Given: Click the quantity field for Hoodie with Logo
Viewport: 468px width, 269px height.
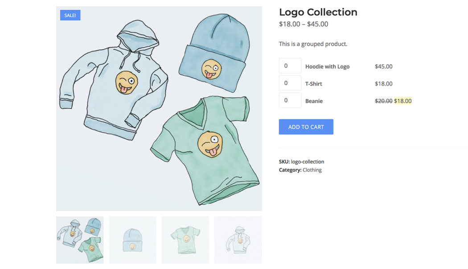Looking at the screenshot, I should (290, 65).
